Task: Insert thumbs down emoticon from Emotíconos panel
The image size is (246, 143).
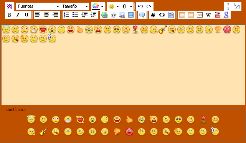Action: (117, 132)
